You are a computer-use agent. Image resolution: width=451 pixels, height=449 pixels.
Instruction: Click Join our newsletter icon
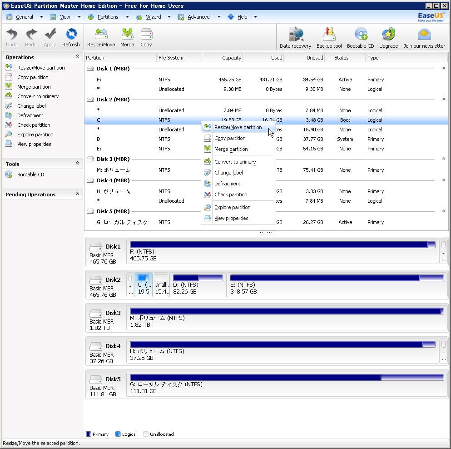[x=424, y=37]
